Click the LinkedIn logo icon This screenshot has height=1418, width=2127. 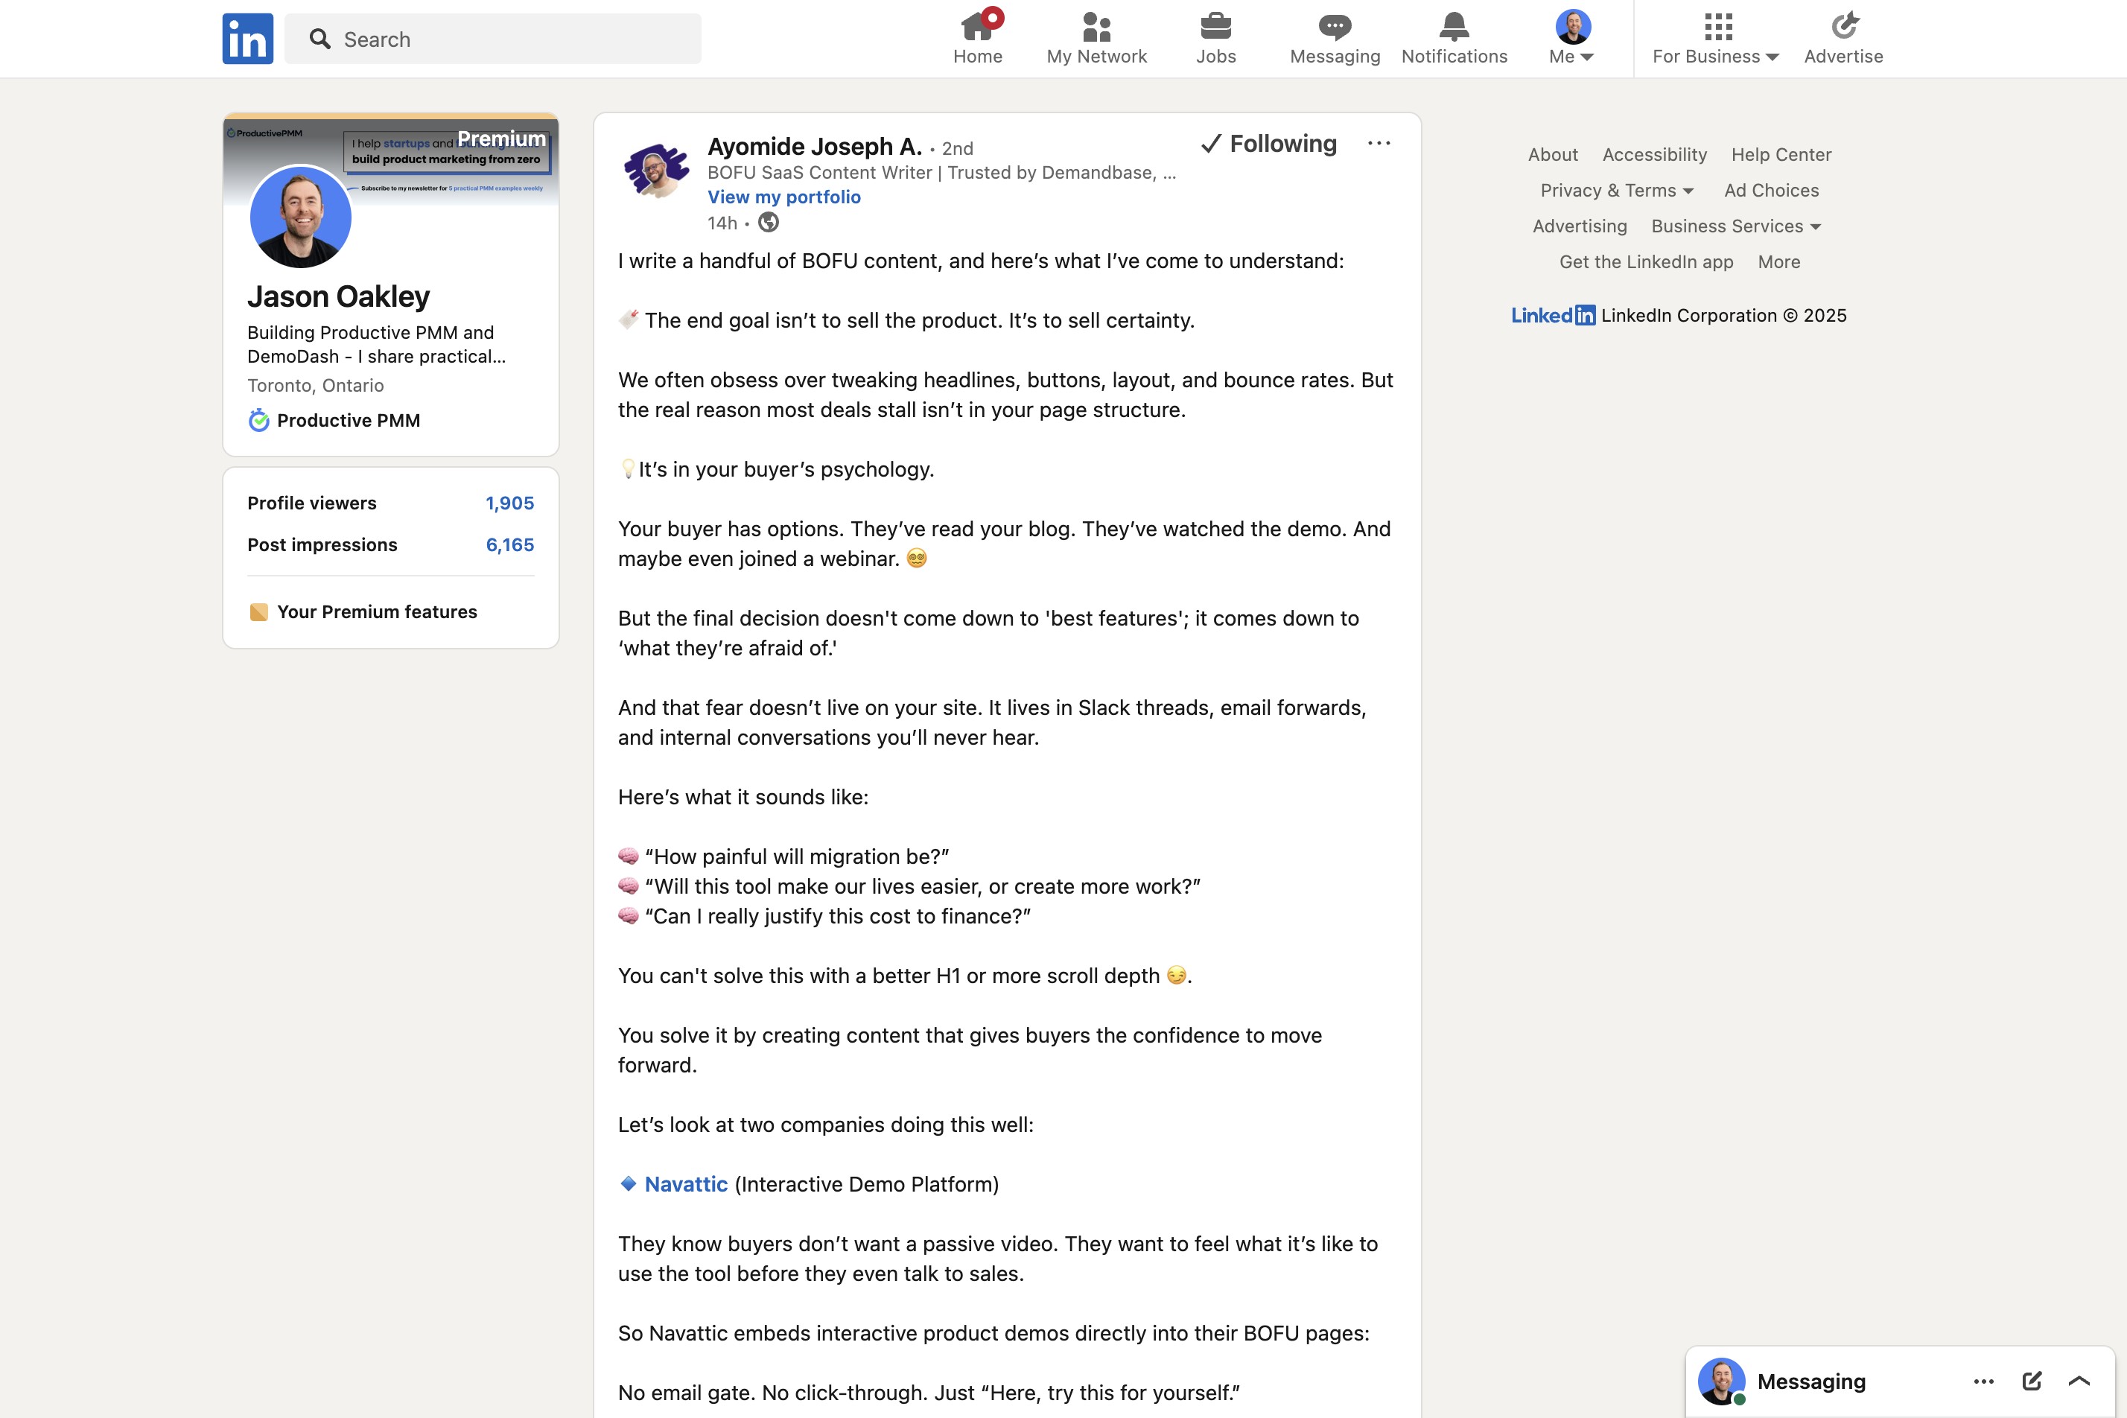pos(248,39)
